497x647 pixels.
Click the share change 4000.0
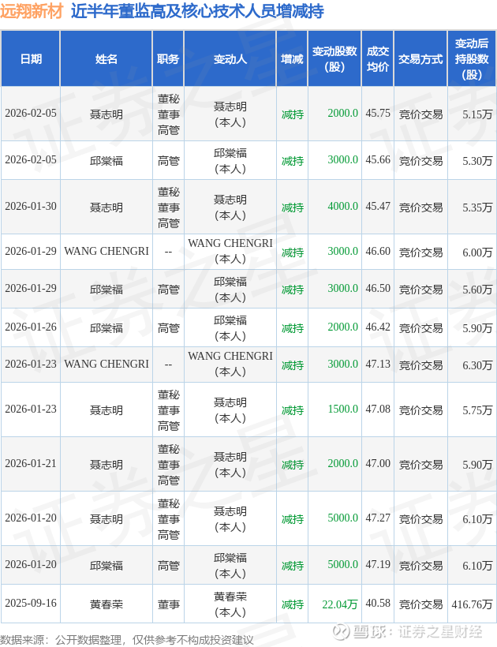coord(342,206)
